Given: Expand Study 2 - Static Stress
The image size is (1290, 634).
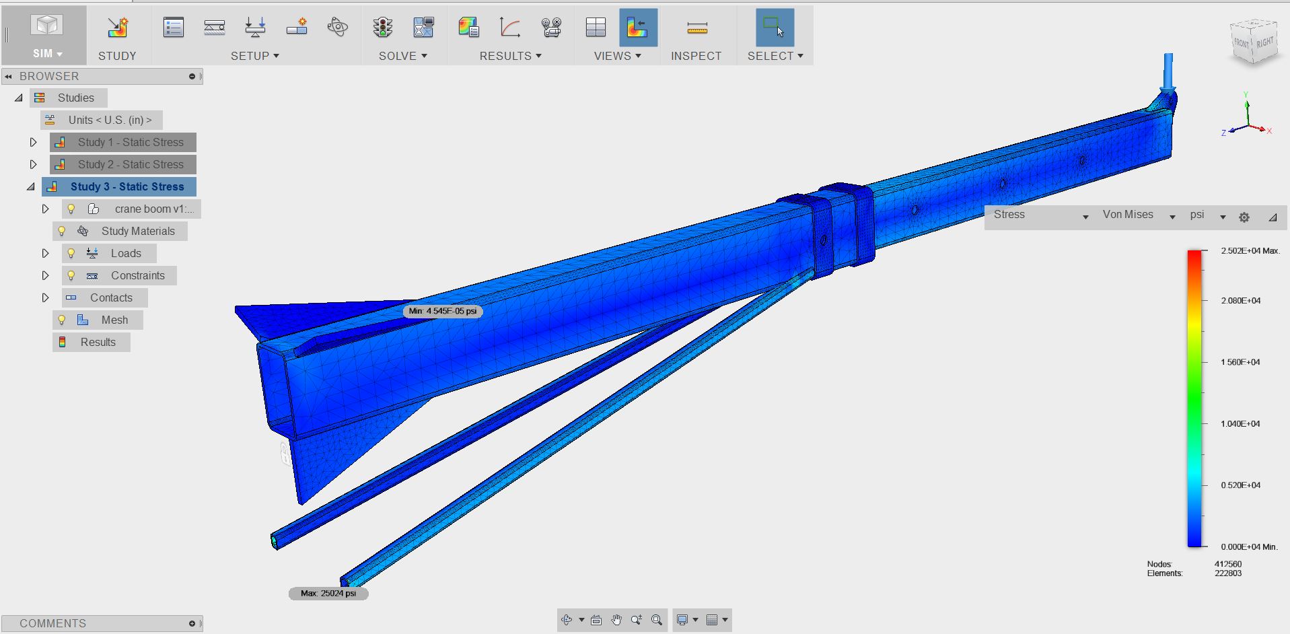Looking at the screenshot, I should pos(33,164).
